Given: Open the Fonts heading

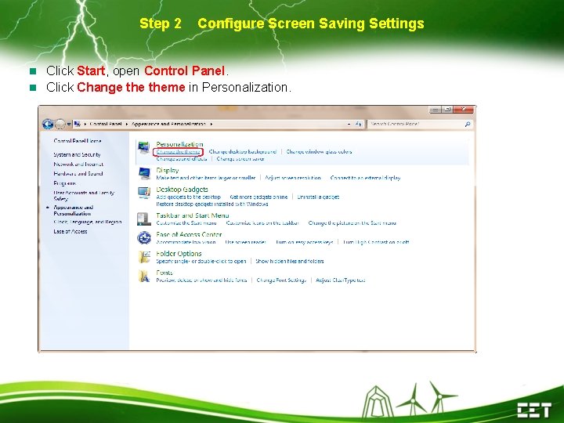Looking at the screenshot, I should point(164,273).
